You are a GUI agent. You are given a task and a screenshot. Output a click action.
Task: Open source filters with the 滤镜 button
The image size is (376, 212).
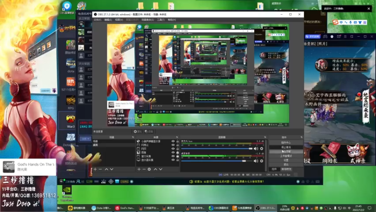149,131
